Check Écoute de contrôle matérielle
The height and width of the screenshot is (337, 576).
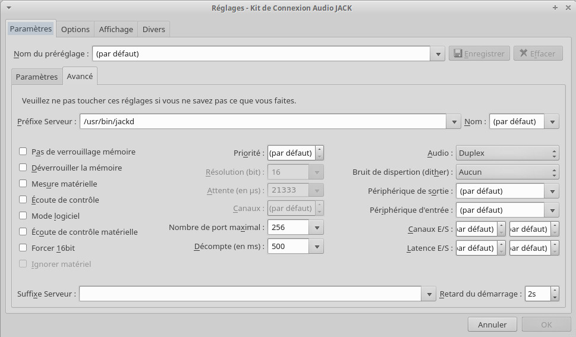pyautogui.click(x=23, y=232)
